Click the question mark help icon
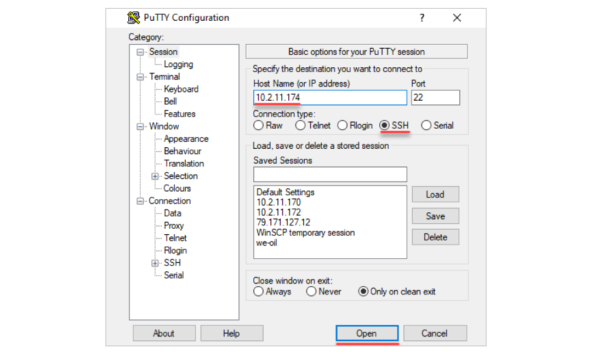 click(x=422, y=18)
